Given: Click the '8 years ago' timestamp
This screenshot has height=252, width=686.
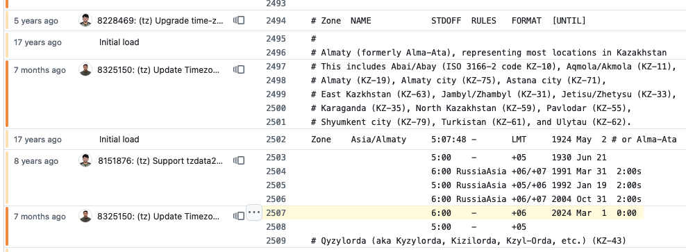Looking at the screenshot, I should [x=36, y=162].
